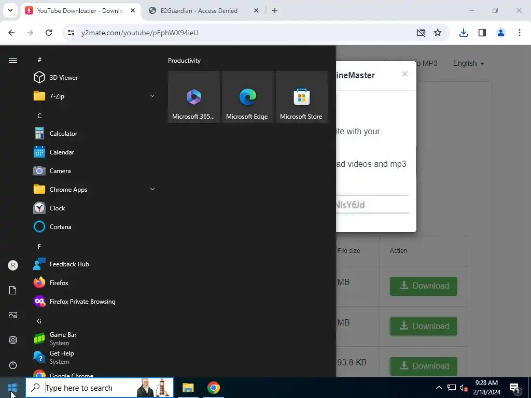
Task: Click the first Download button
Action: coord(423,286)
